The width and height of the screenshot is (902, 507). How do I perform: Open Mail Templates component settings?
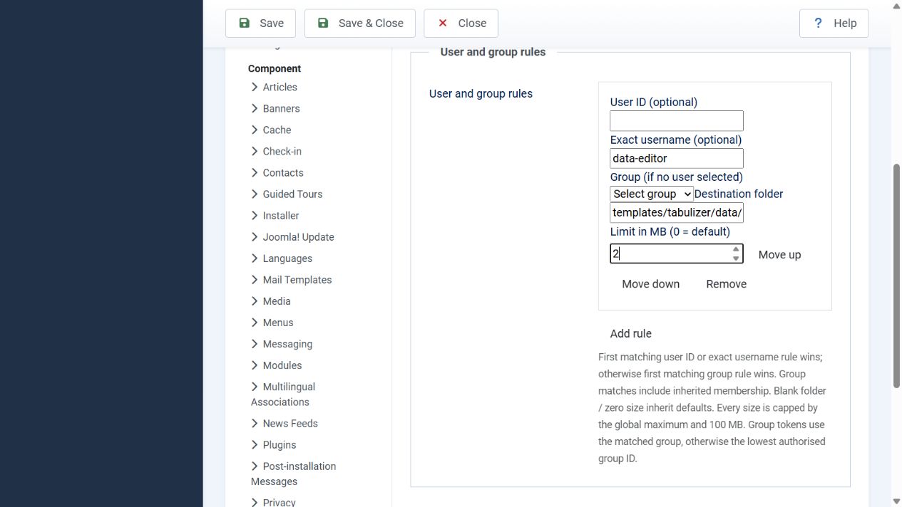click(297, 280)
